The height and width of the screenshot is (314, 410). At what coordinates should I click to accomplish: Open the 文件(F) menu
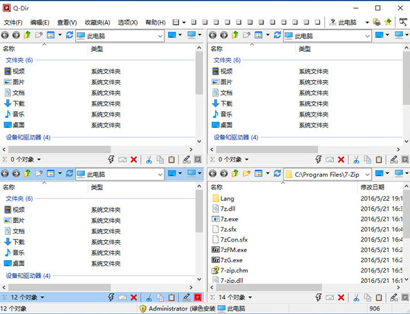pyautogui.click(x=13, y=23)
